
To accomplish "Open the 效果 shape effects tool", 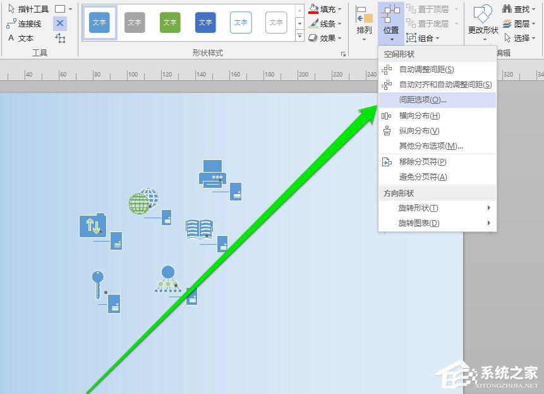I will tap(326, 38).
